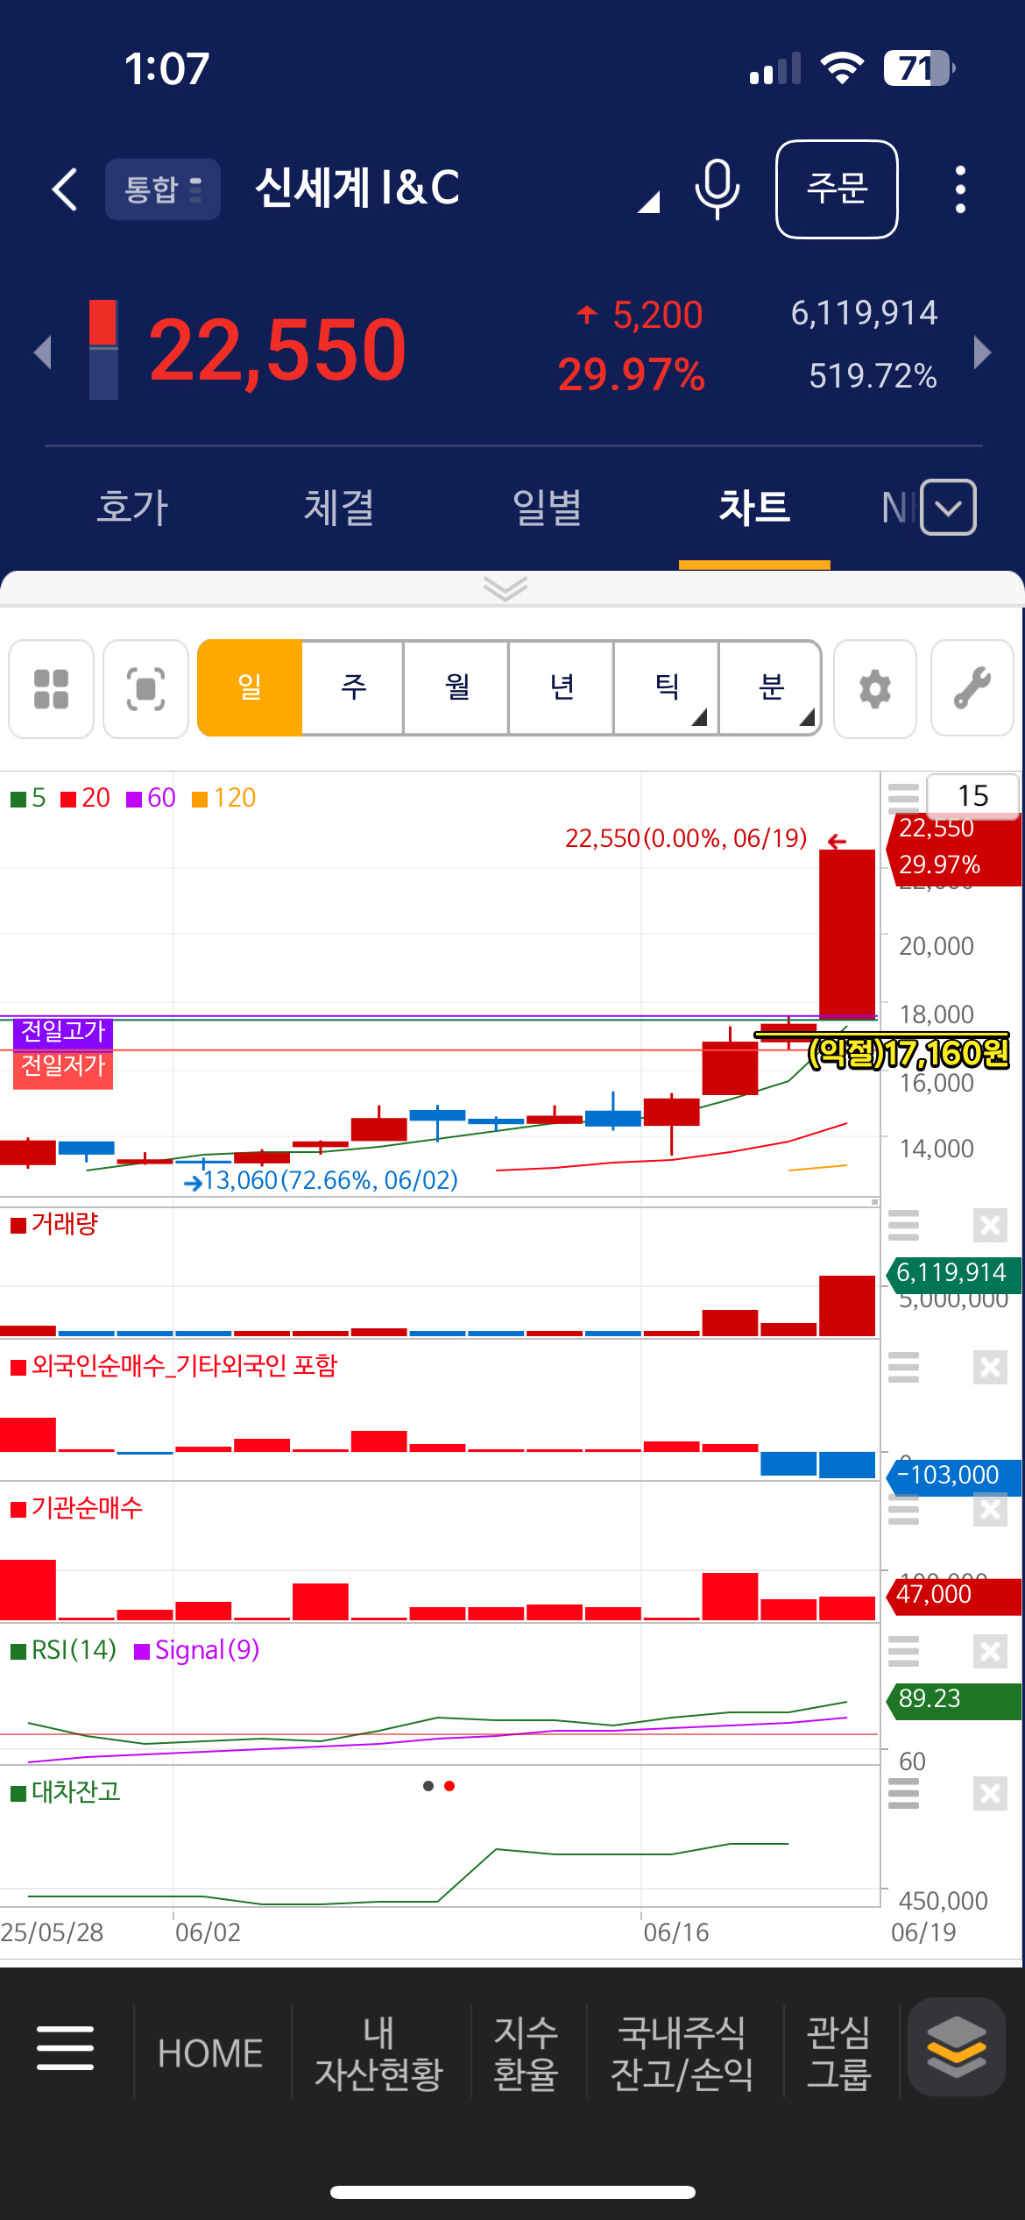Open the 외국인순매수 panel menu icon
The image size is (1025, 2220).
(x=903, y=1367)
